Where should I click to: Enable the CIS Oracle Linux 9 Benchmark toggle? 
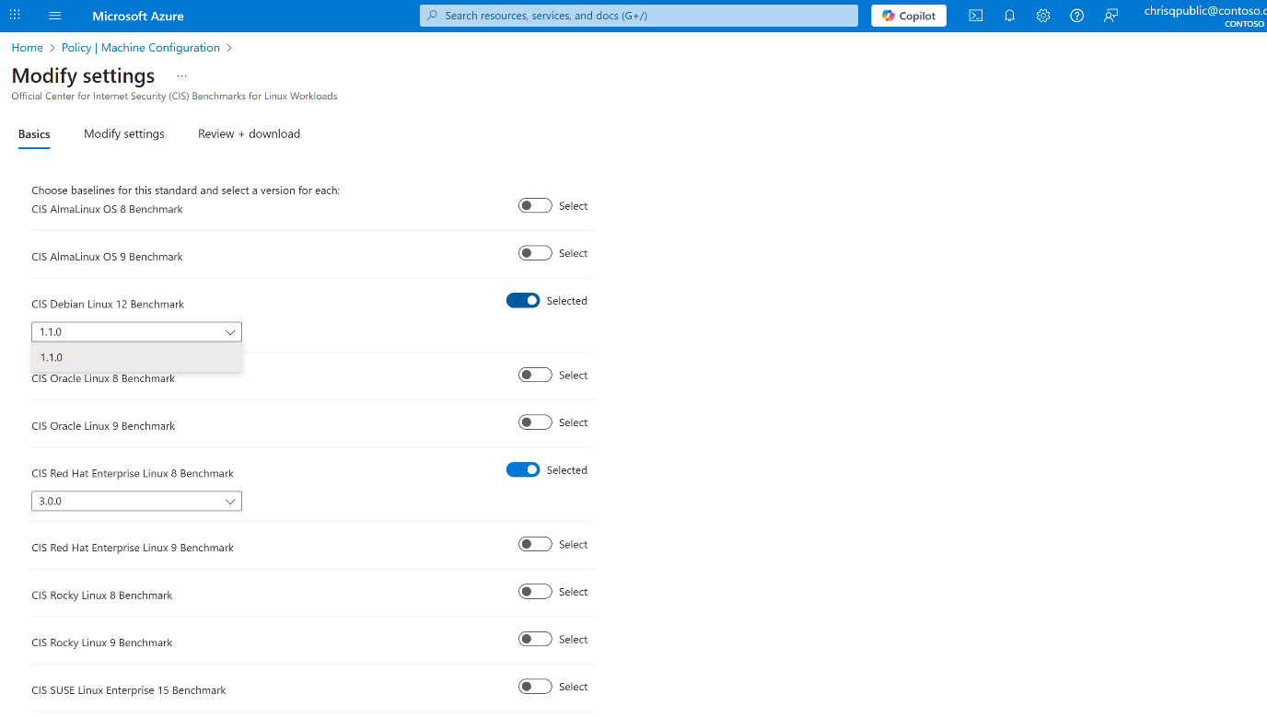pos(535,422)
